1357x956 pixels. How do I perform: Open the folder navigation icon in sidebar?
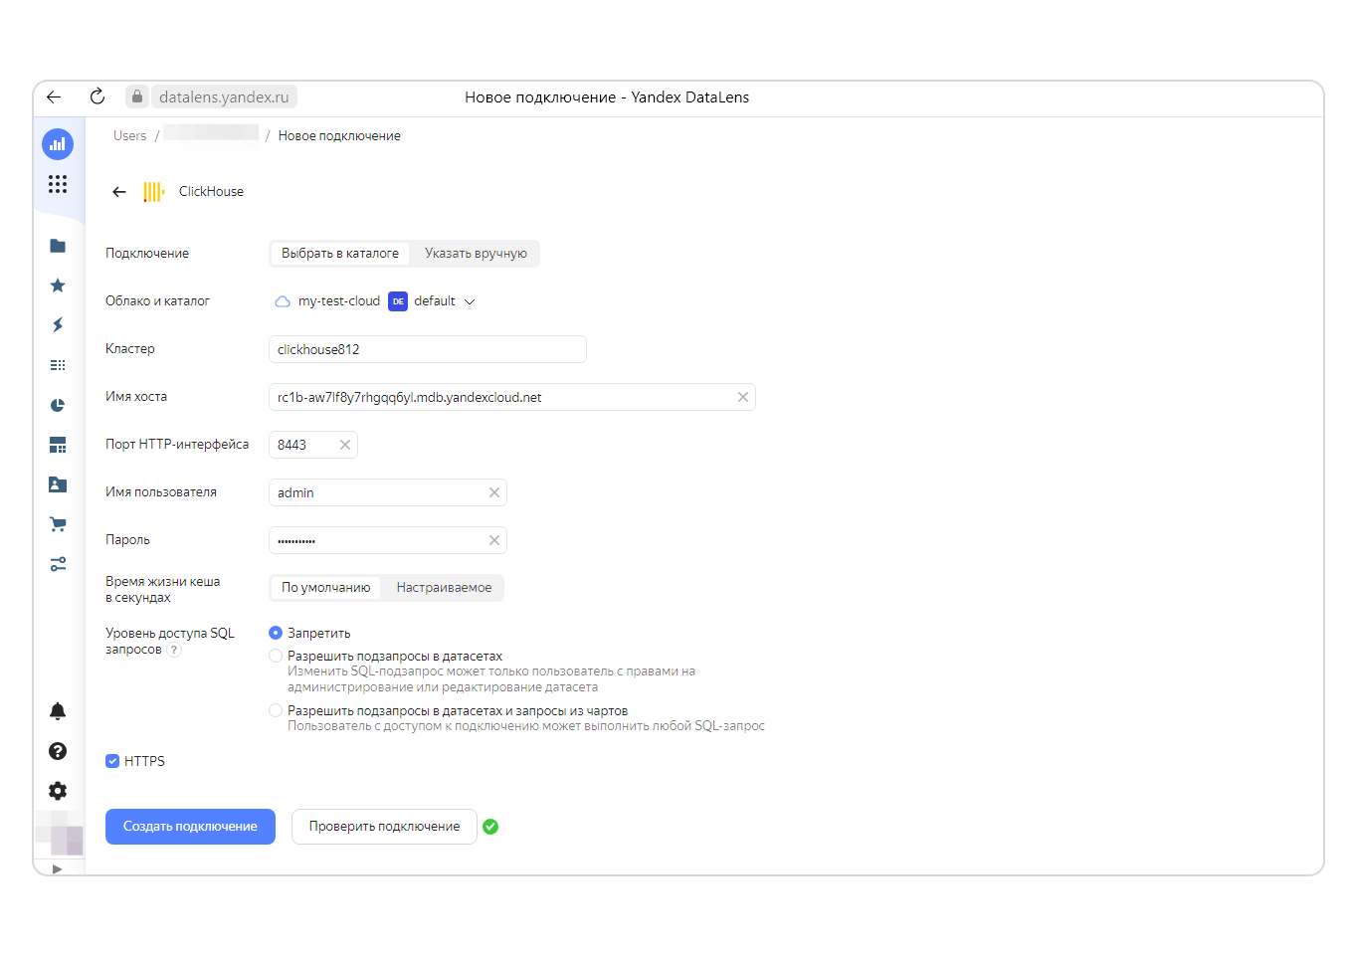point(58,246)
